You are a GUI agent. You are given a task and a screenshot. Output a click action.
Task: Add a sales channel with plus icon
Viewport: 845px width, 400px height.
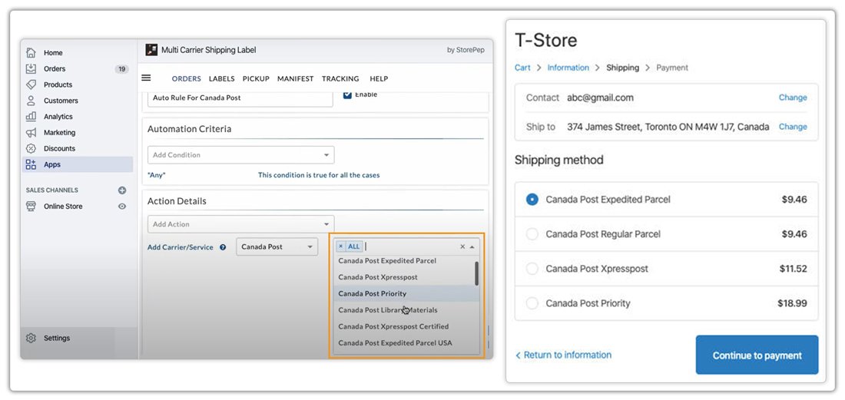click(x=122, y=190)
